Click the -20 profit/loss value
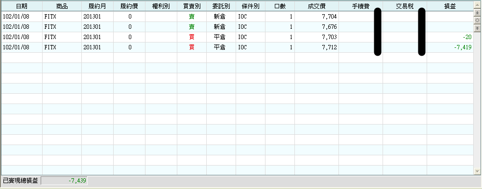This screenshot has width=482, height=189. pos(467,37)
